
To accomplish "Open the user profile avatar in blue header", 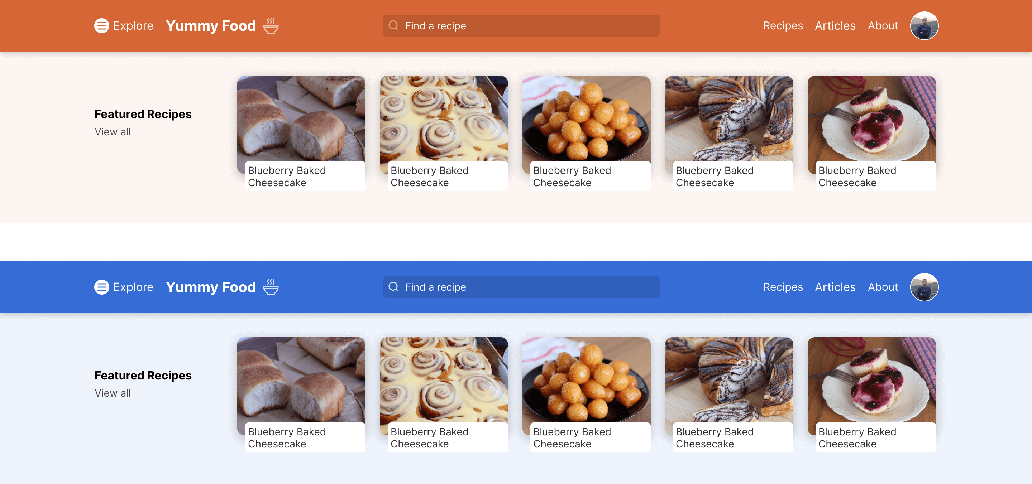I will coord(924,287).
